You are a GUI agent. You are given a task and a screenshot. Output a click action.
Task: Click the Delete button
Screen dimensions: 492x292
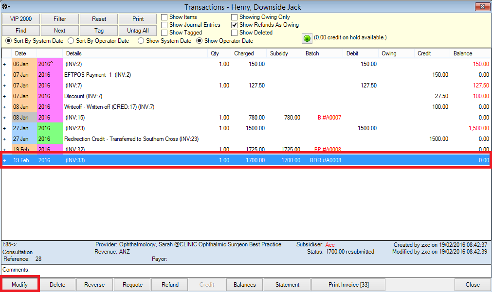click(57, 285)
